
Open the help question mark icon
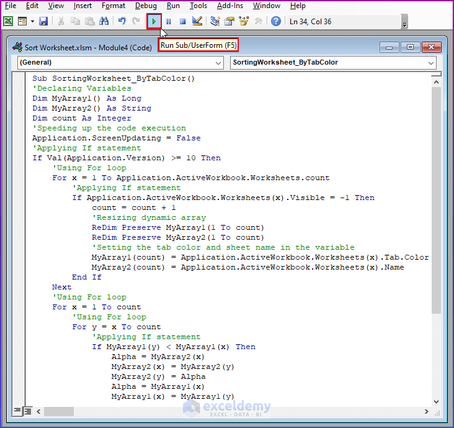coord(276,21)
